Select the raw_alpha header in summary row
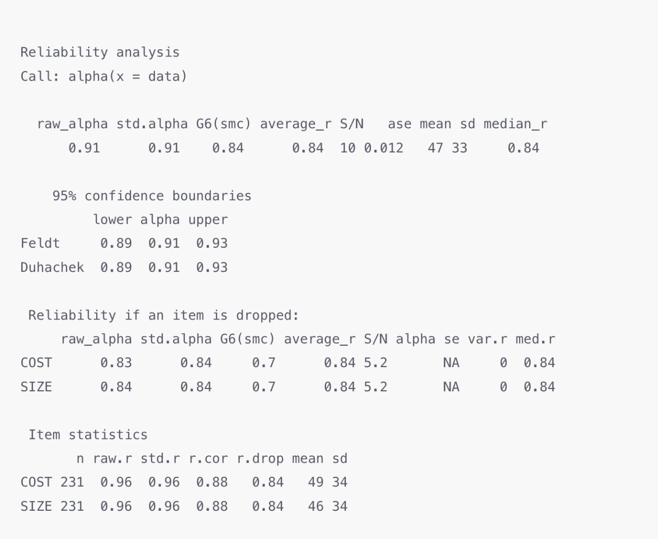 tap(72, 124)
